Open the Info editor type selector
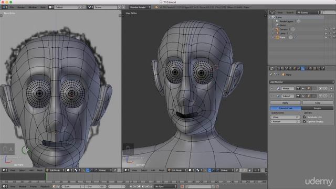336x189 pixels. pos(5,7)
